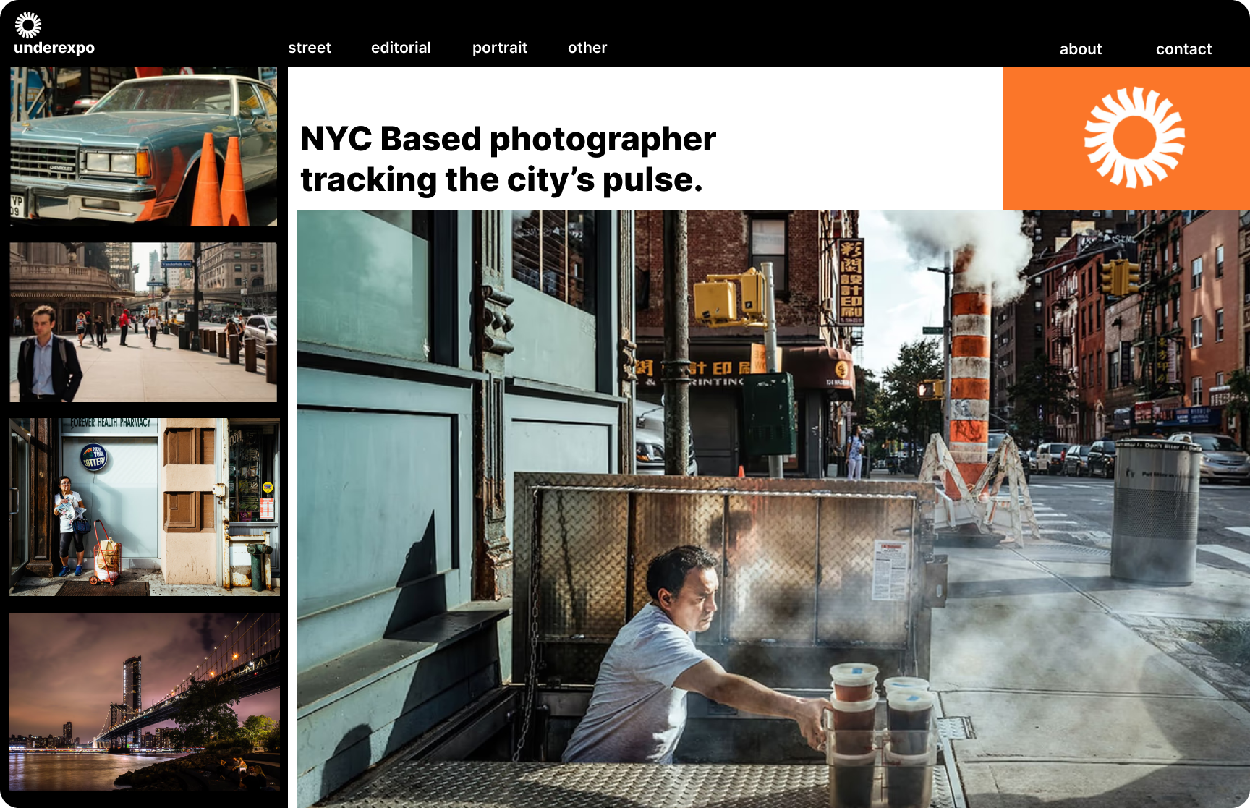Viewport: 1250px width, 808px height.
Task: Open the contact page
Action: [x=1183, y=49]
